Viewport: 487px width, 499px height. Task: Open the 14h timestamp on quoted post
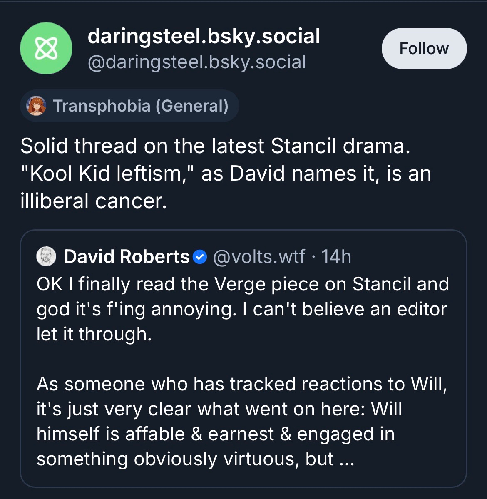pos(336,256)
